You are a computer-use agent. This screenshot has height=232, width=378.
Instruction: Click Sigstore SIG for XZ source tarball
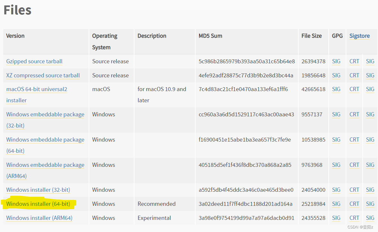[370, 75]
